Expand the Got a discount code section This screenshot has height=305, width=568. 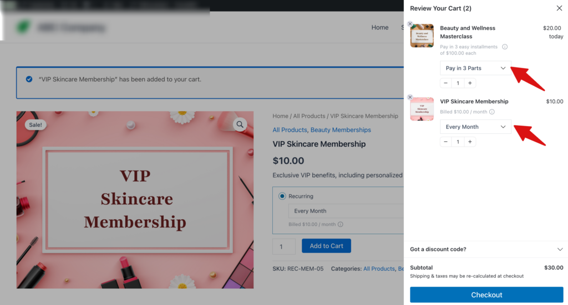point(486,249)
